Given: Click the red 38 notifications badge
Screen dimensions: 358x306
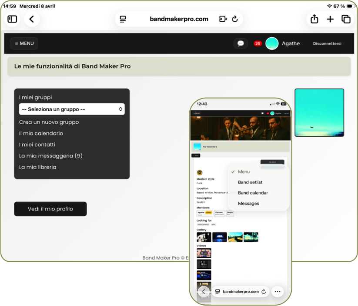Looking at the screenshot, I should (x=258, y=43).
